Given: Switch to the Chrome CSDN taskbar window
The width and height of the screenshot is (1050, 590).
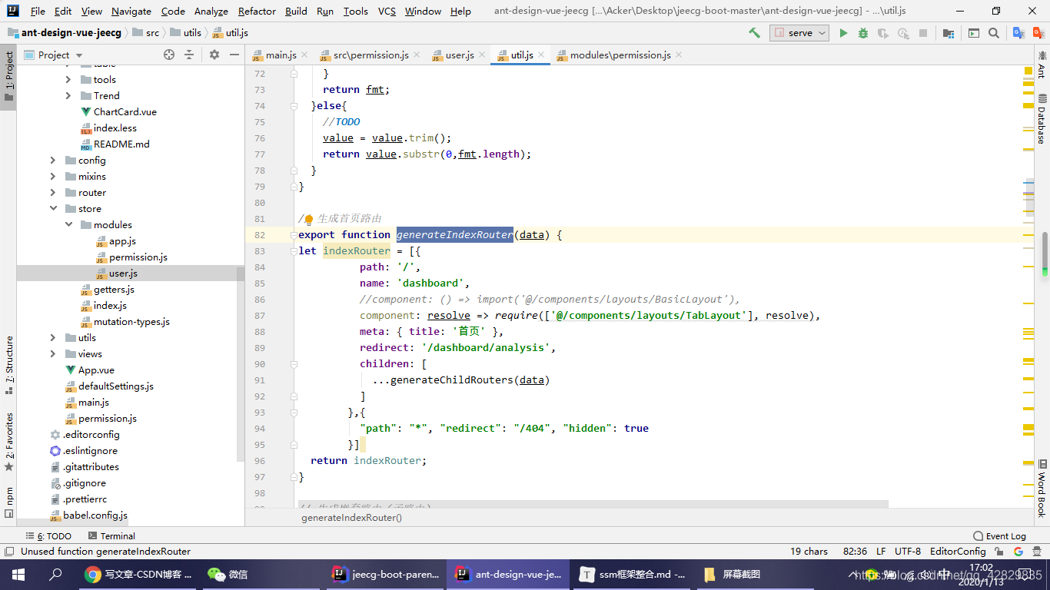Looking at the screenshot, I should 138,574.
